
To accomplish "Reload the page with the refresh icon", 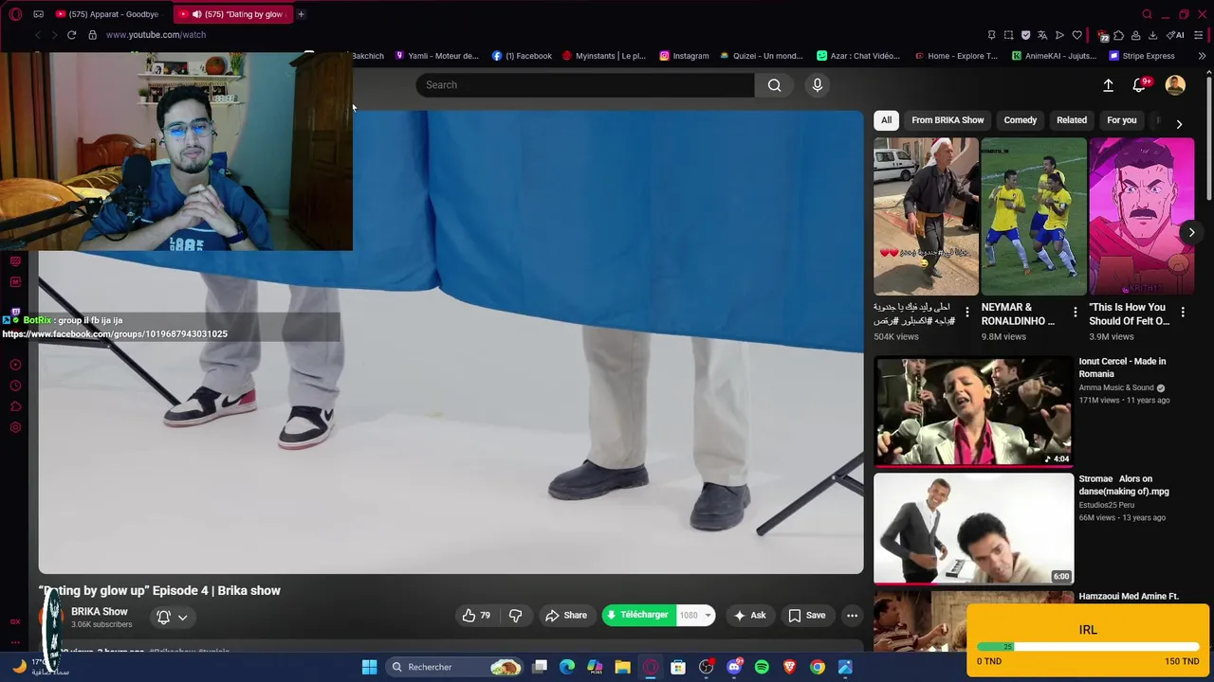I will [x=71, y=35].
